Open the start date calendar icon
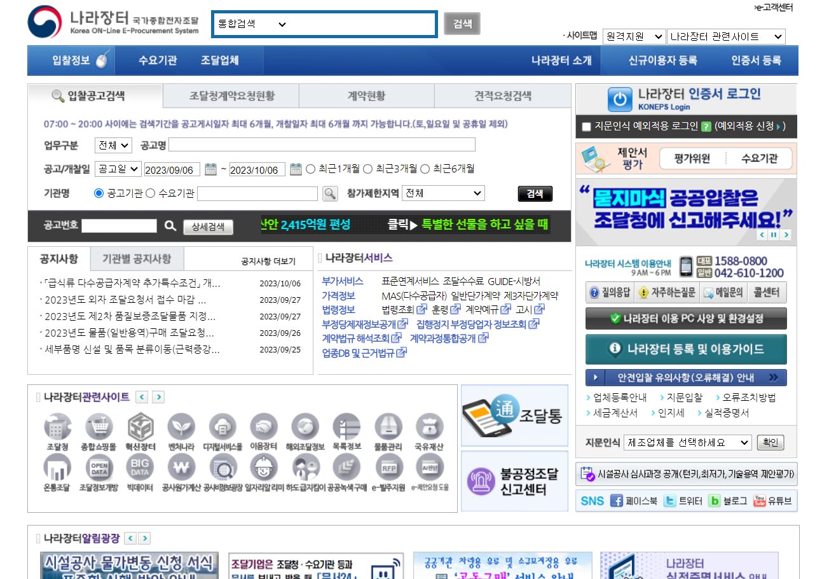Viewport: 829px width, 579px height. (x=210, y=169)
